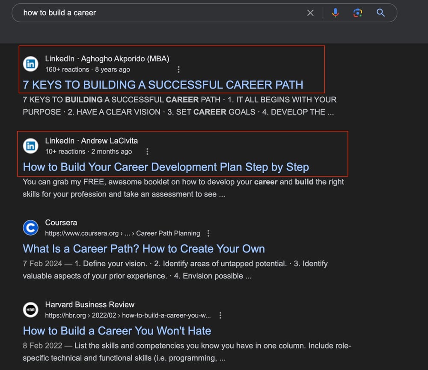
Task: Open the three-dot menu on Andrew LaCivita's result
Action: (x=147, y=151)
